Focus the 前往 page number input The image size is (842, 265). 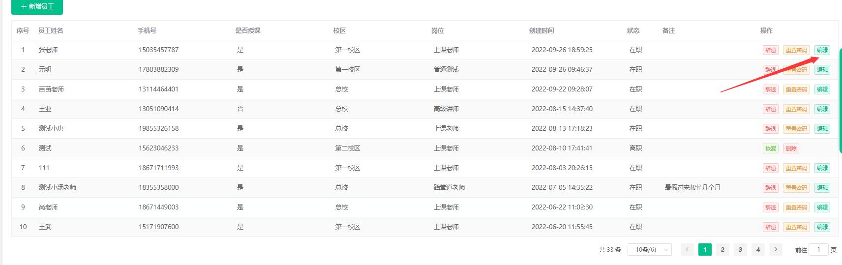pos(819,250)
